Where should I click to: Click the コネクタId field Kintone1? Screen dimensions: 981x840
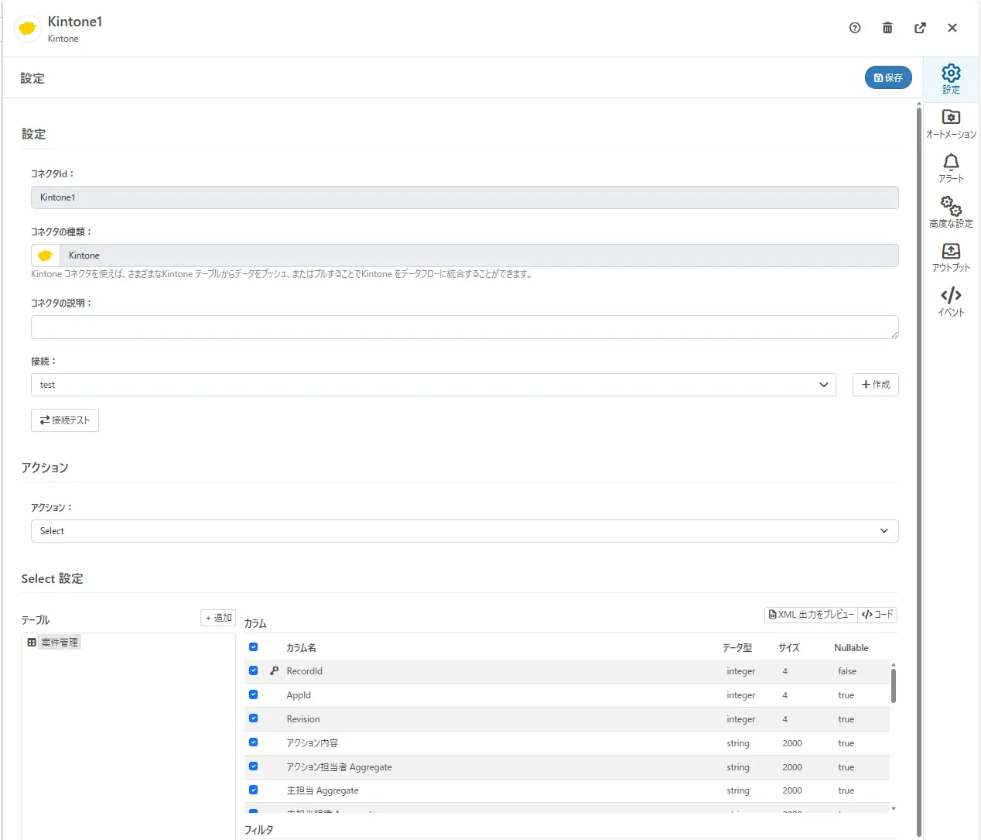(464, 197)
